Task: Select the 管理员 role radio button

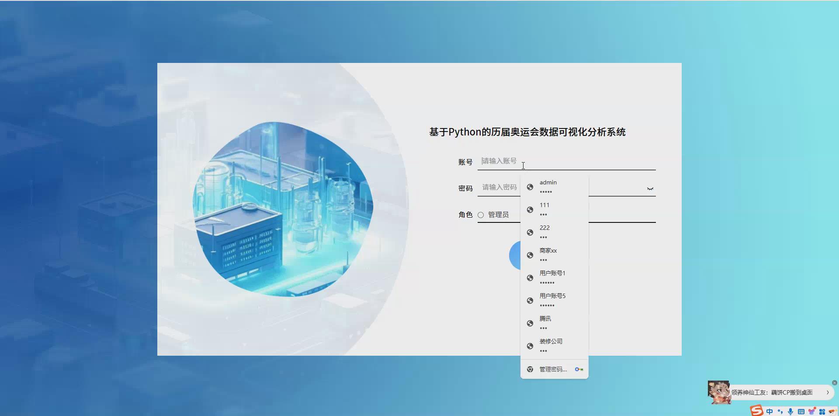Action: (x=481, y=215)
